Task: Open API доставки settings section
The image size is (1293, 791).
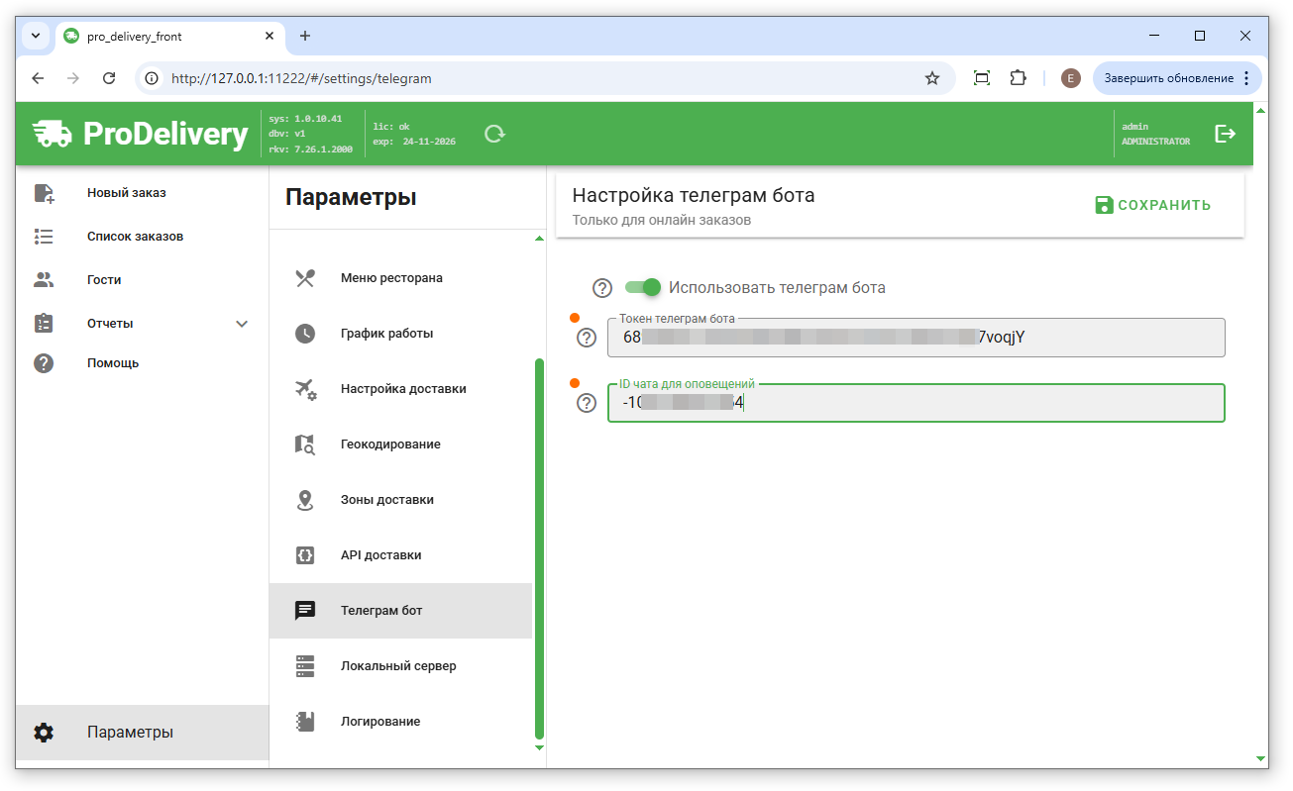Action: pos(380,555)
